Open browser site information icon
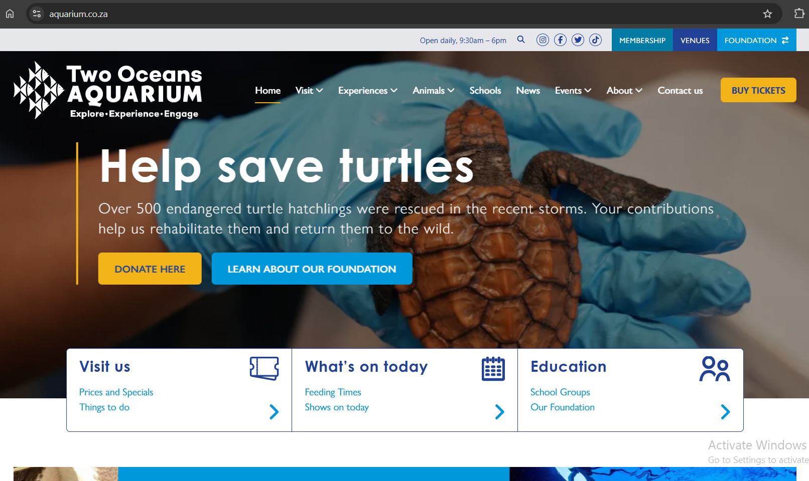Image resolution: width=809 pixels, height=481 pixels. [x=37, y=14]
